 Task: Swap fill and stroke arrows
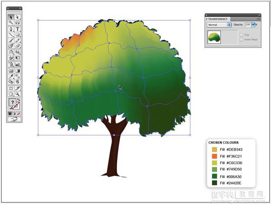pyautogui.click(x=19, y=100)
